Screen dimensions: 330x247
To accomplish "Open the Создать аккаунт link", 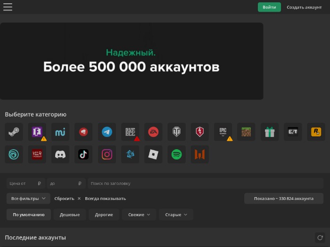I will point(304,8).
